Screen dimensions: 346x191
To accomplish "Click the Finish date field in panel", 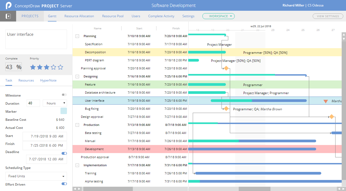I will (45, 146).
